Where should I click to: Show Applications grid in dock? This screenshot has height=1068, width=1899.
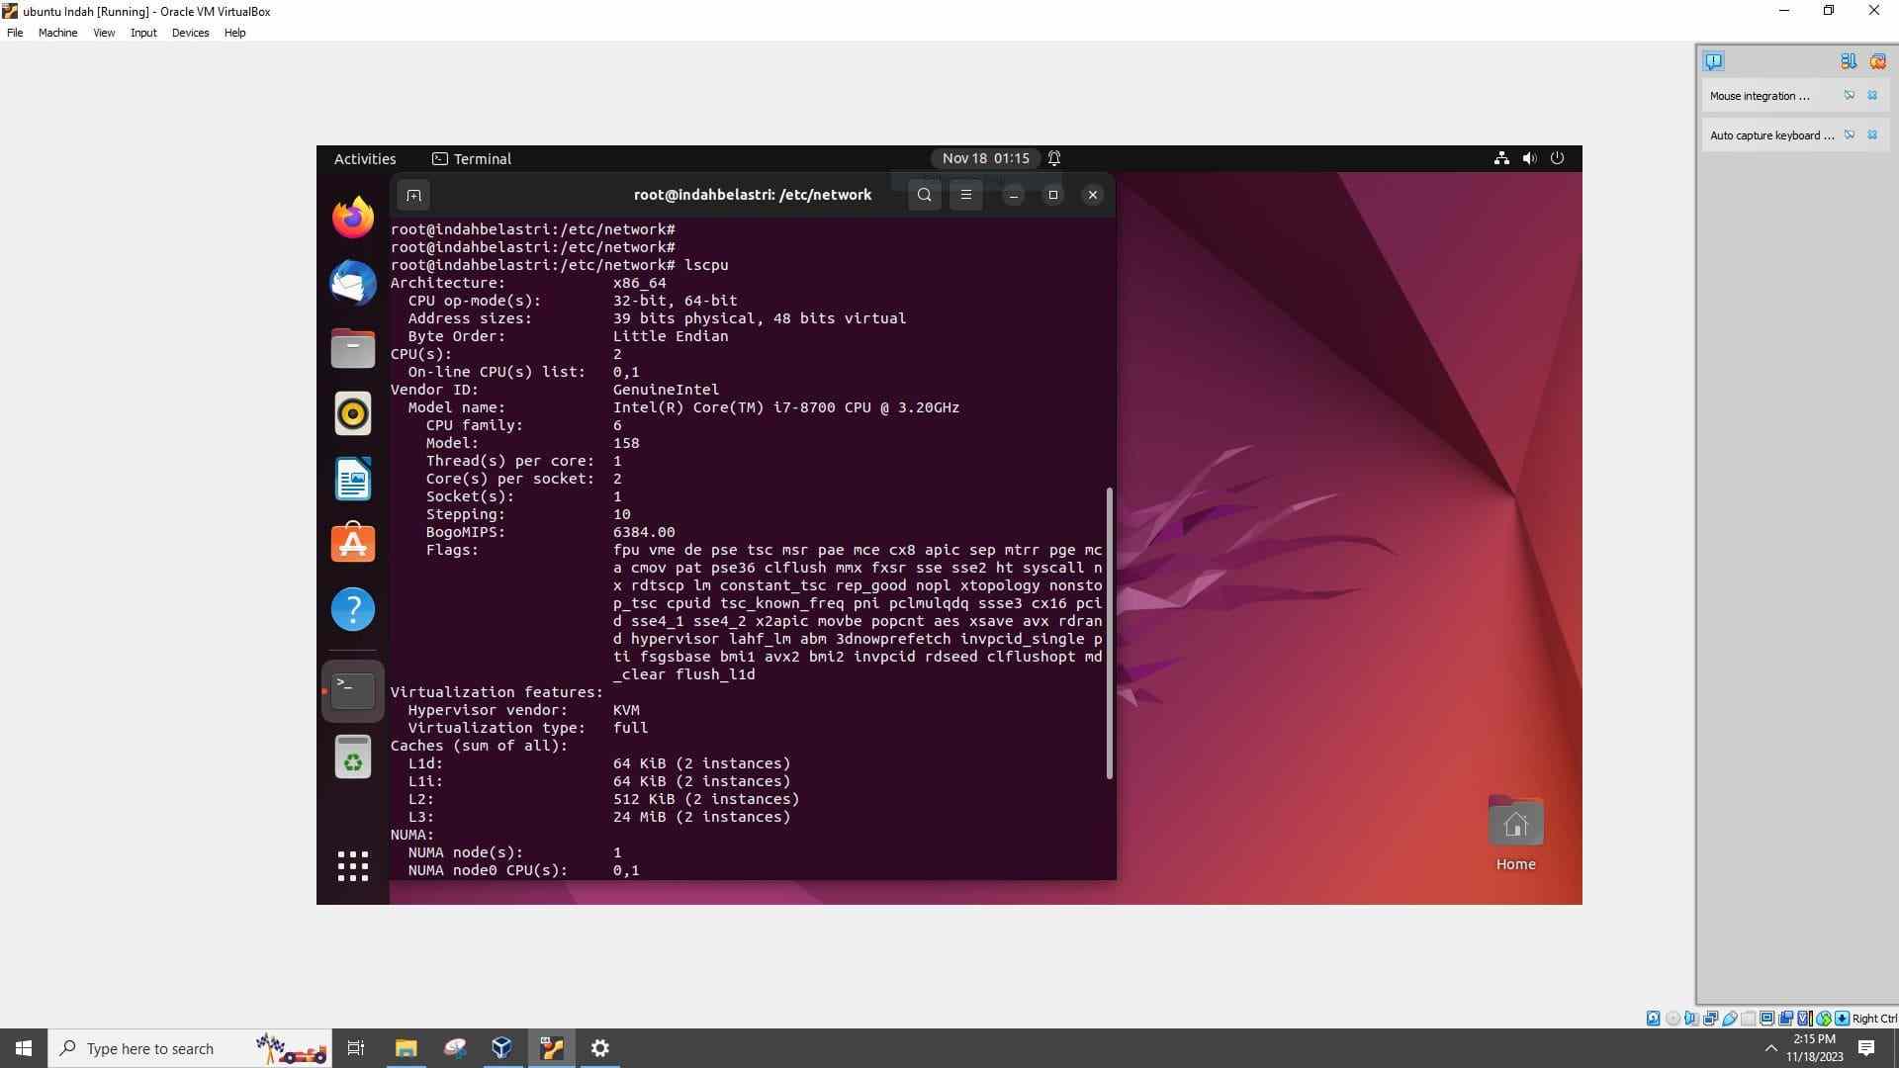[353, 866]
